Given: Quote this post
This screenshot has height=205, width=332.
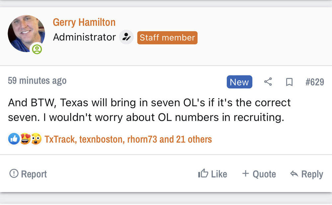Looking at the screenshot, I should pos(259,174).
